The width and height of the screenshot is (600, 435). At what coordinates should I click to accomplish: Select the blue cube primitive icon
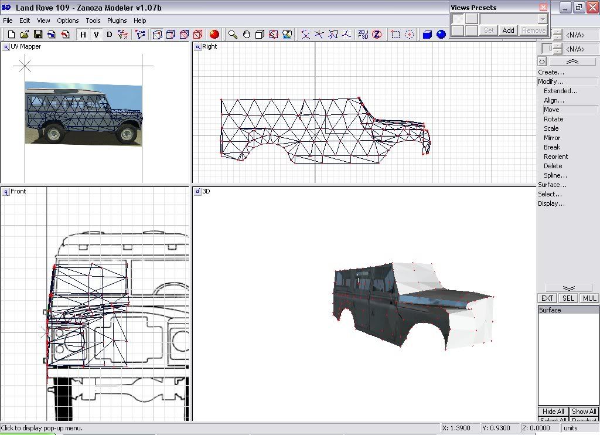[427, 35]
